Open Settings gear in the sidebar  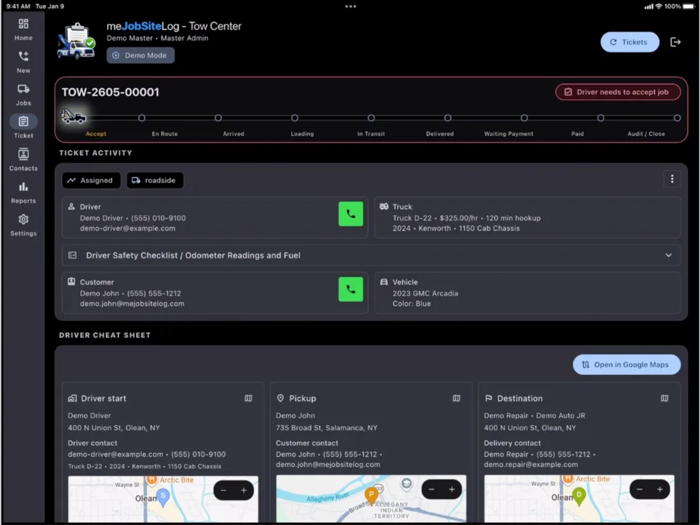pos(23,225)
